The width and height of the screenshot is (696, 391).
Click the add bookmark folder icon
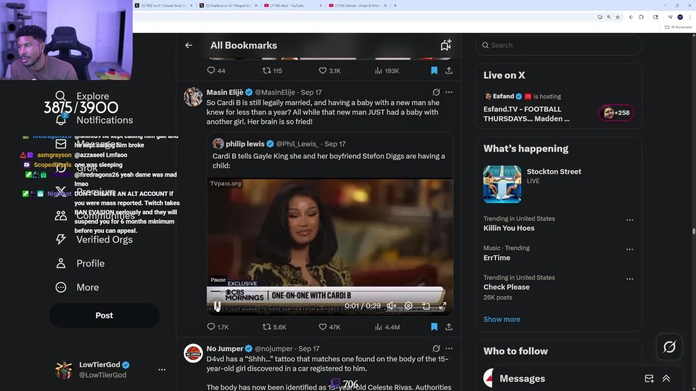446,46
